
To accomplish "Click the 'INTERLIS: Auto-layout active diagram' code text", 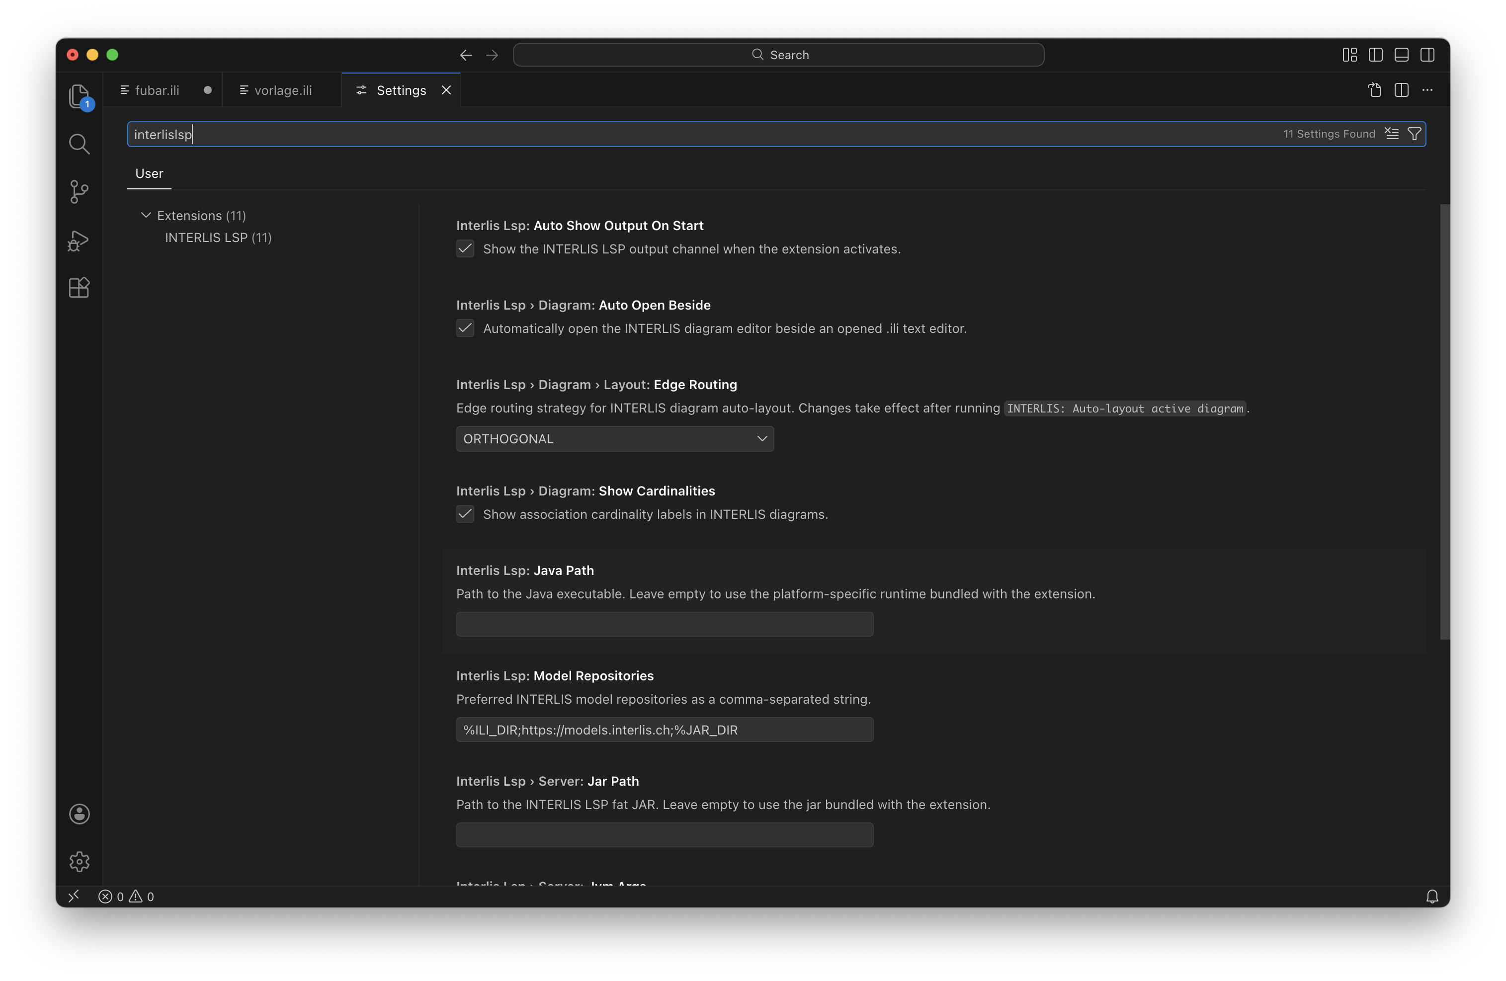I will click(x=1124, y=408).
